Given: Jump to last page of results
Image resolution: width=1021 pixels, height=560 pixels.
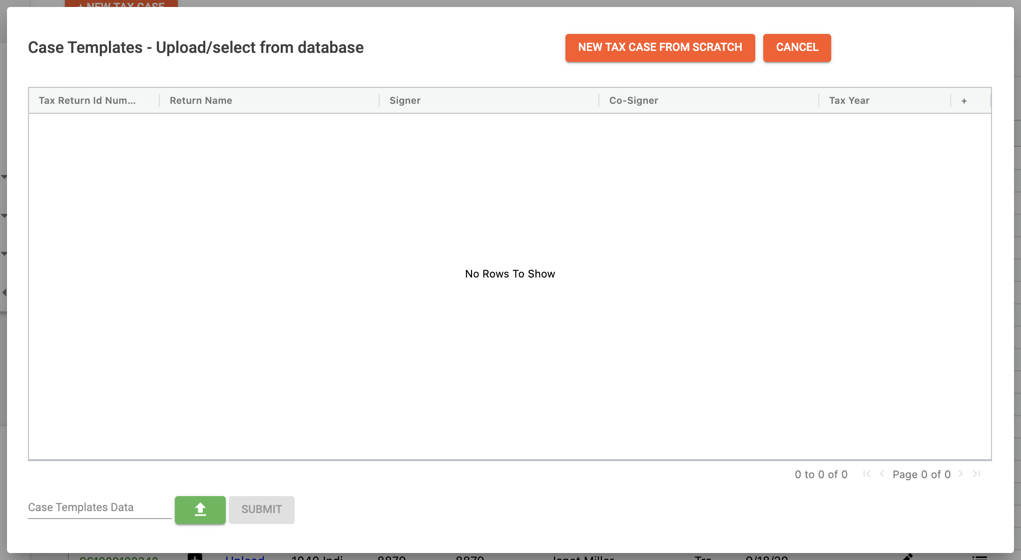Looking at the screenshot, I should 977,474.
